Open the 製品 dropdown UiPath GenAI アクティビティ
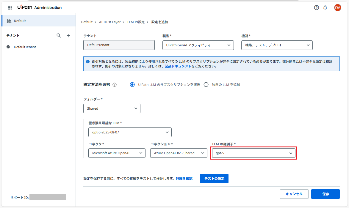This screenshot has width=349, height=208. click(198, 45)
